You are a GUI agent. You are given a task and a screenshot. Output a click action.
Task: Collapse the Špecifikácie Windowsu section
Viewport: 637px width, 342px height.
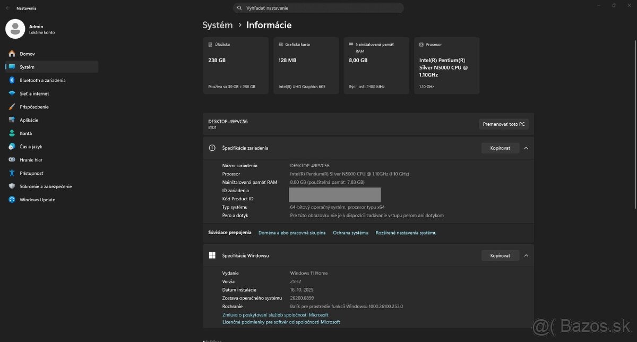pos(526,255)
